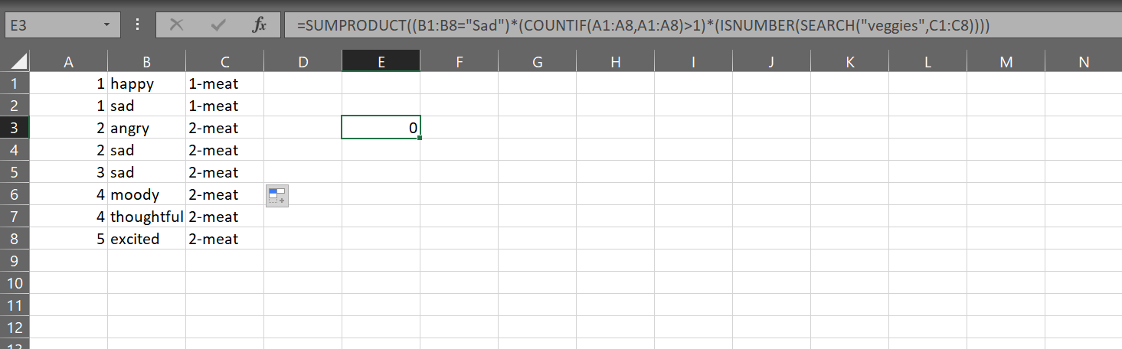Click the formula bar options dots
1122x349 pixels.
(138, 25)
